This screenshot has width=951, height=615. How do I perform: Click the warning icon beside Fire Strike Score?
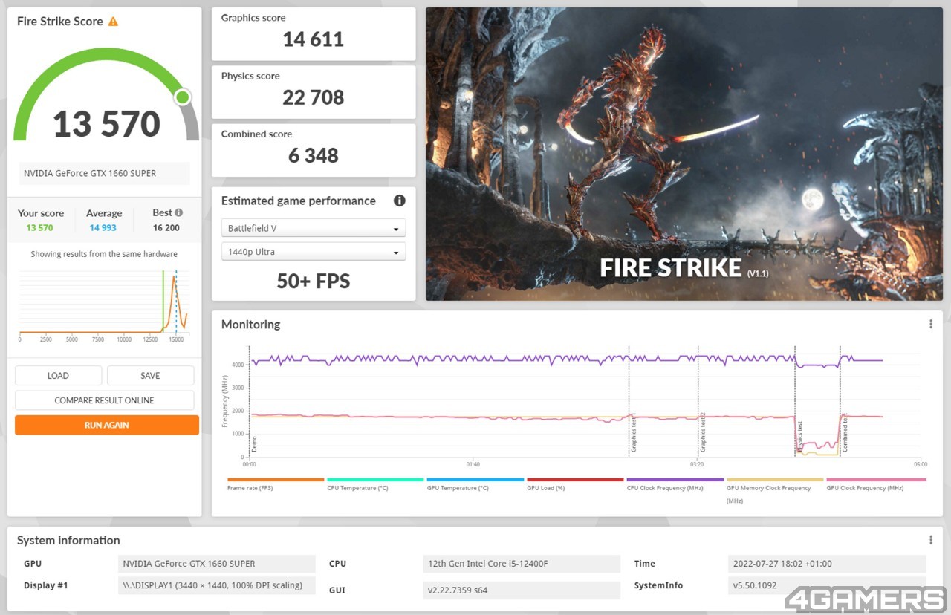click(113, 22)
